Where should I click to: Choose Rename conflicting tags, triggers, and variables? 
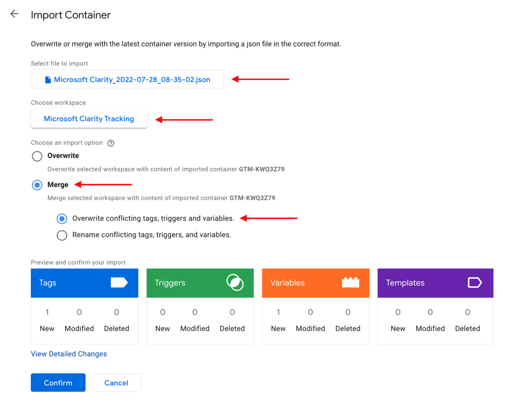pyautogui.click(x=62, y=235)
